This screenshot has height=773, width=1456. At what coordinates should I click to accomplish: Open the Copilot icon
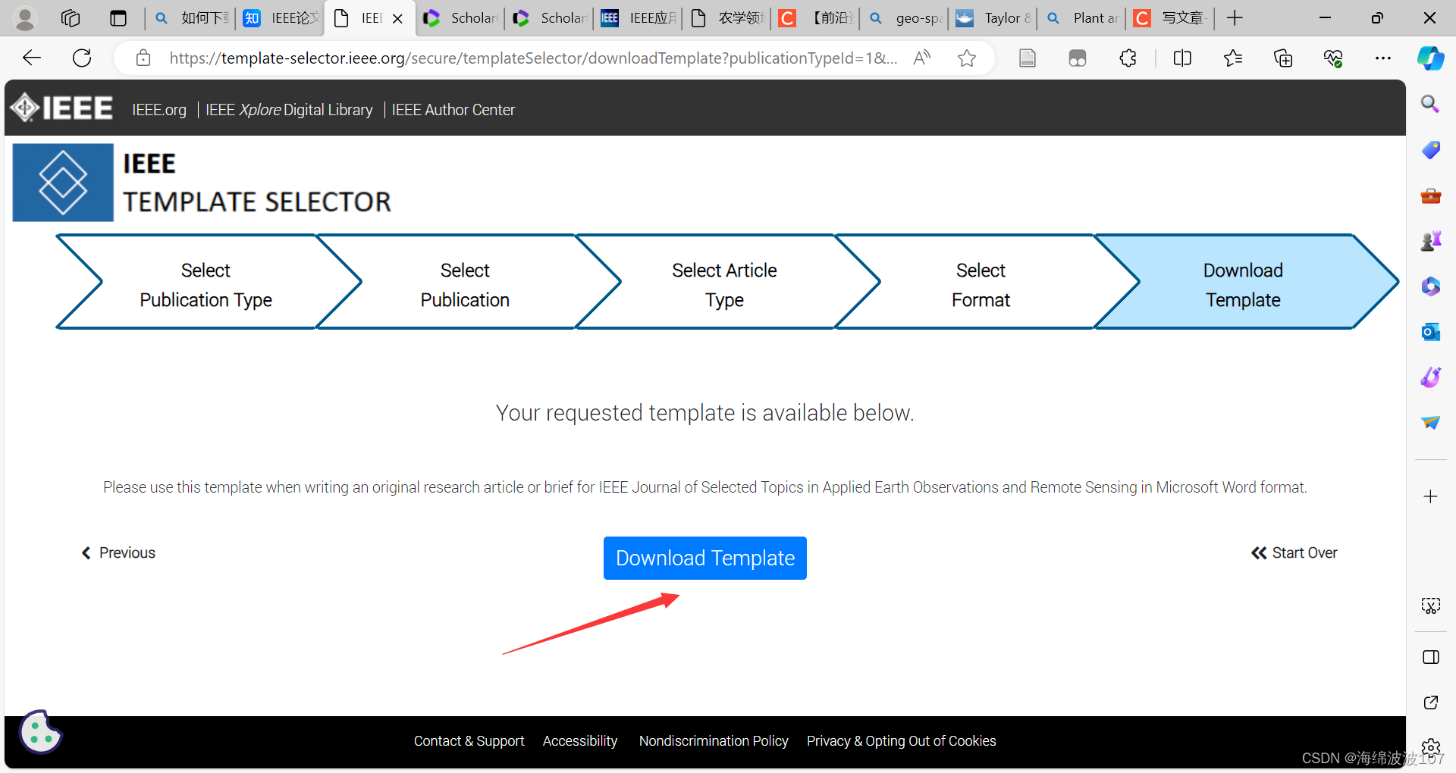[1431, 58]
